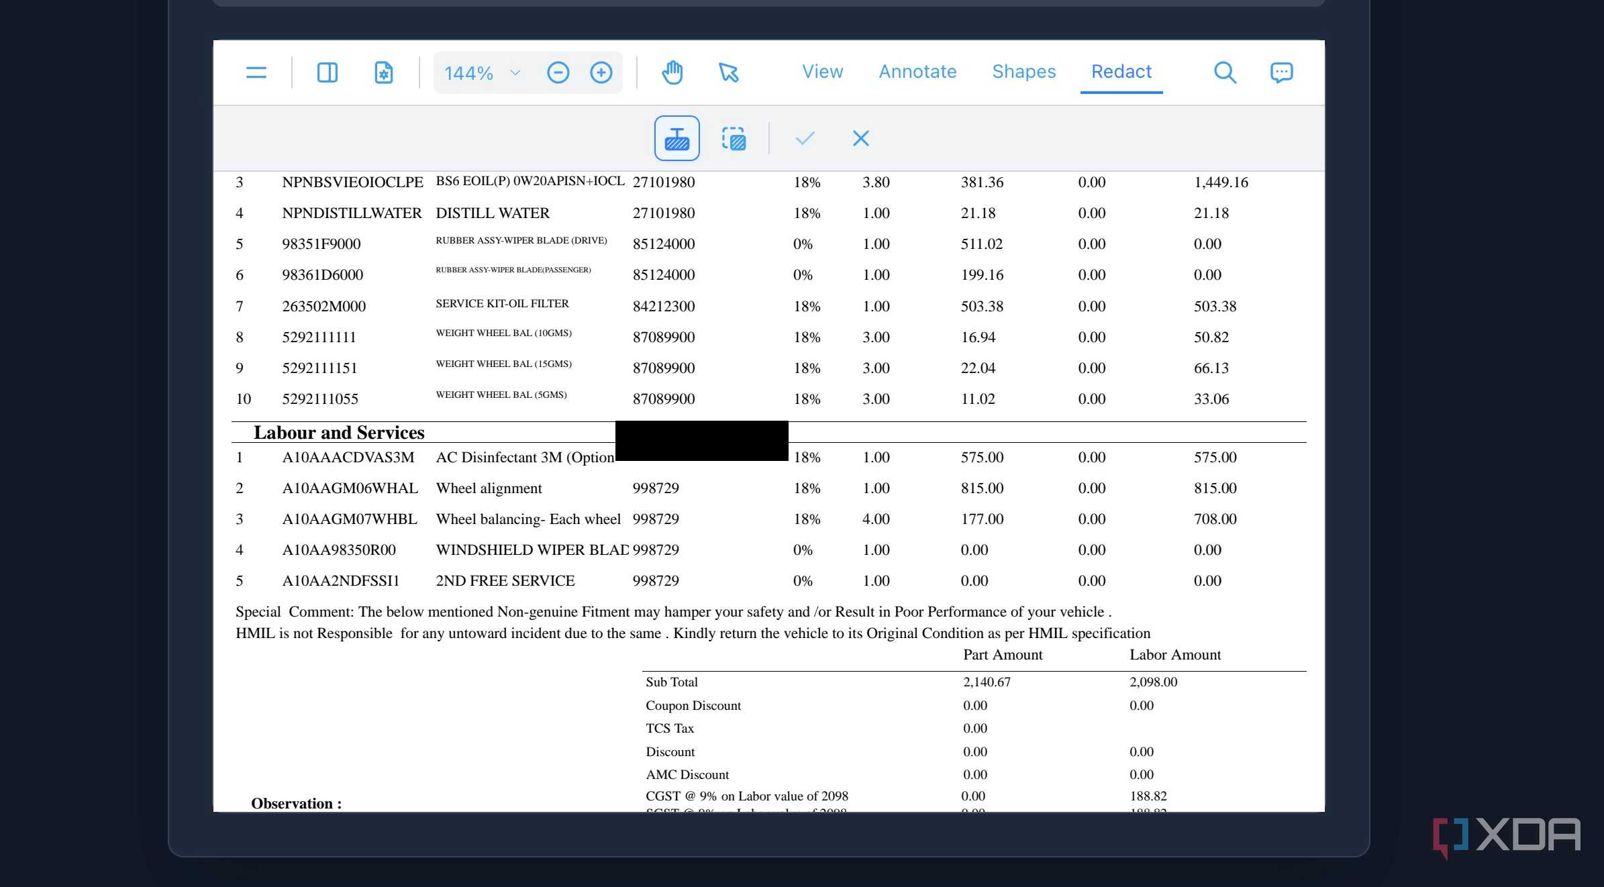The image size is (1604, 887).
Task: Click the black redaction box
Action: click(x=701, y=441)
